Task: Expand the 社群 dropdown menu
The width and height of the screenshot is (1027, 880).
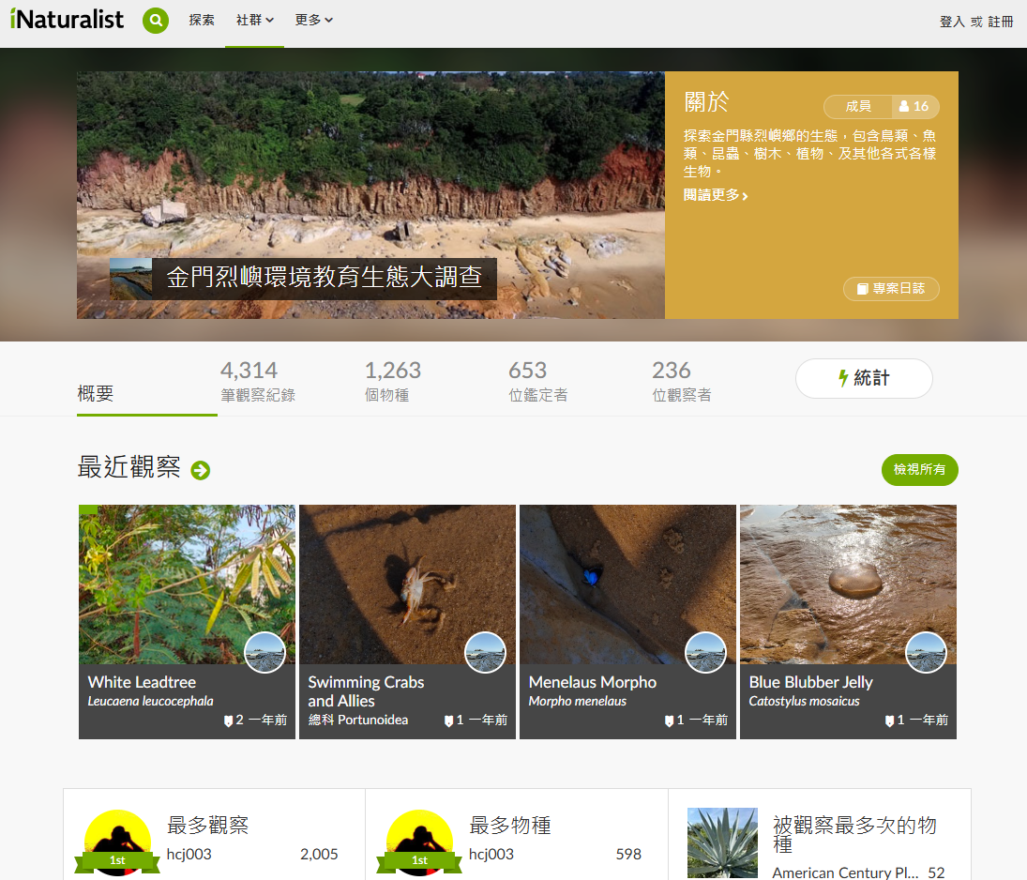Action: coord(254,20)
